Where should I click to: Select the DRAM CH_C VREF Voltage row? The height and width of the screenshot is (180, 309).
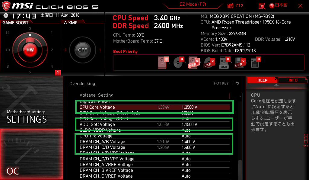[x=154, y=176]
